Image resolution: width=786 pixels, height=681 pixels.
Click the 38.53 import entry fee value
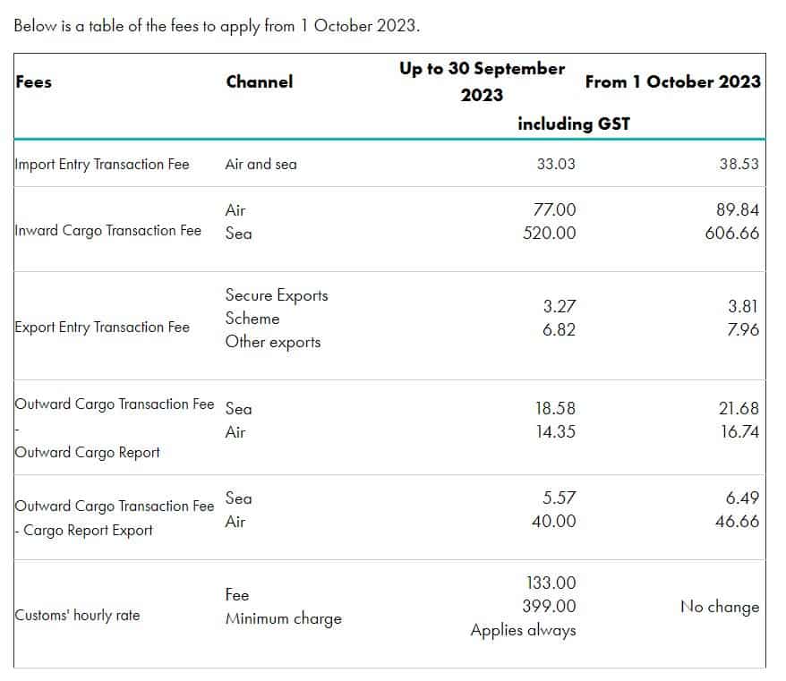739,164
